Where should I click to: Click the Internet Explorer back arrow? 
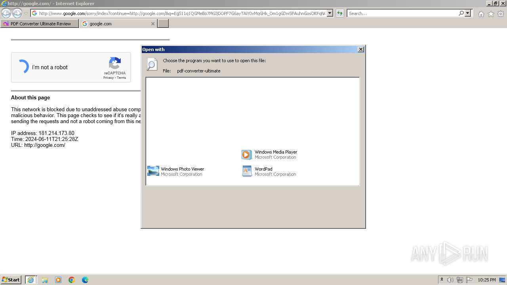[6, 13]
